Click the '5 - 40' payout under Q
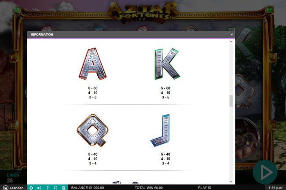Viewport: 286px width, 190px height. coord(93,154)
